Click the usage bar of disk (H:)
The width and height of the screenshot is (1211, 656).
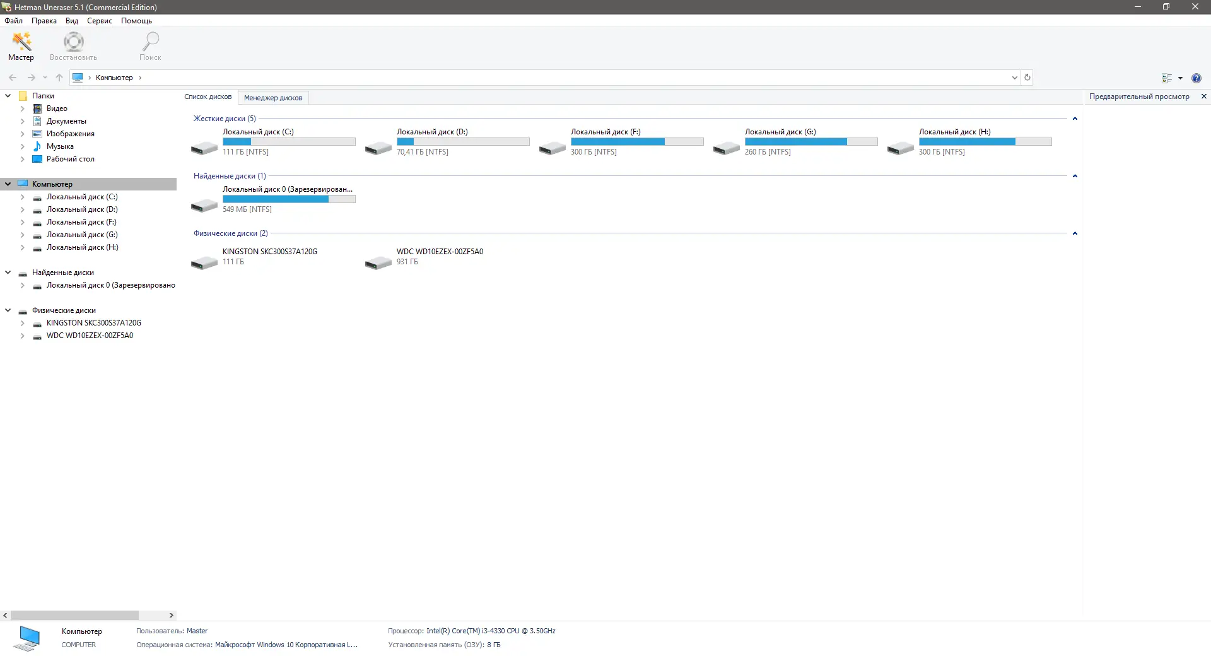pos(985,142)
